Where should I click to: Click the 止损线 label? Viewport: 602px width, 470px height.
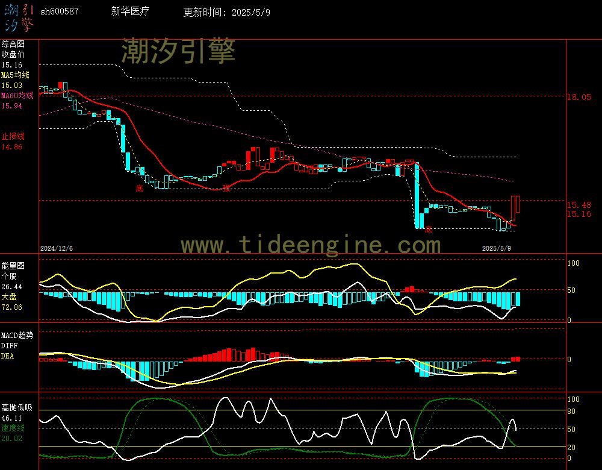(x=13, y=136)
